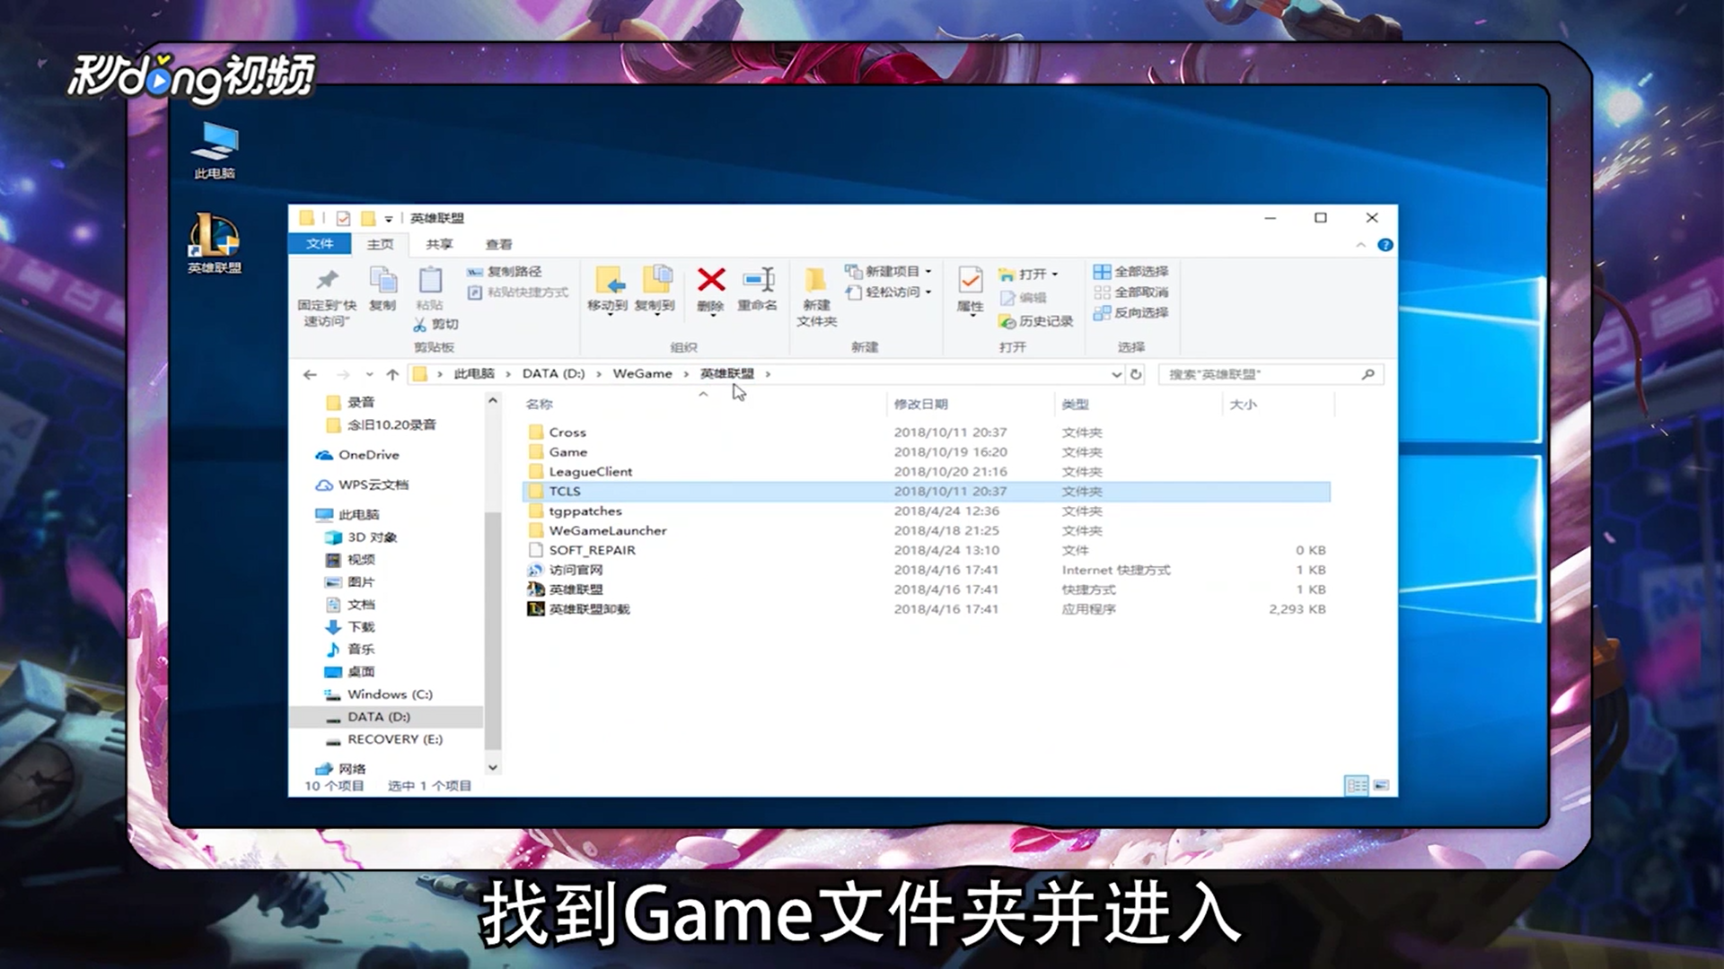Click the search box for 英雄联盟
The height and width of the screenshot is (969, 1724).
tap(1271, 374)
